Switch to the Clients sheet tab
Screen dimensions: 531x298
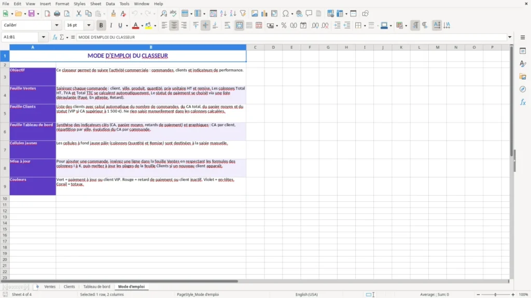tap(69, 287)
